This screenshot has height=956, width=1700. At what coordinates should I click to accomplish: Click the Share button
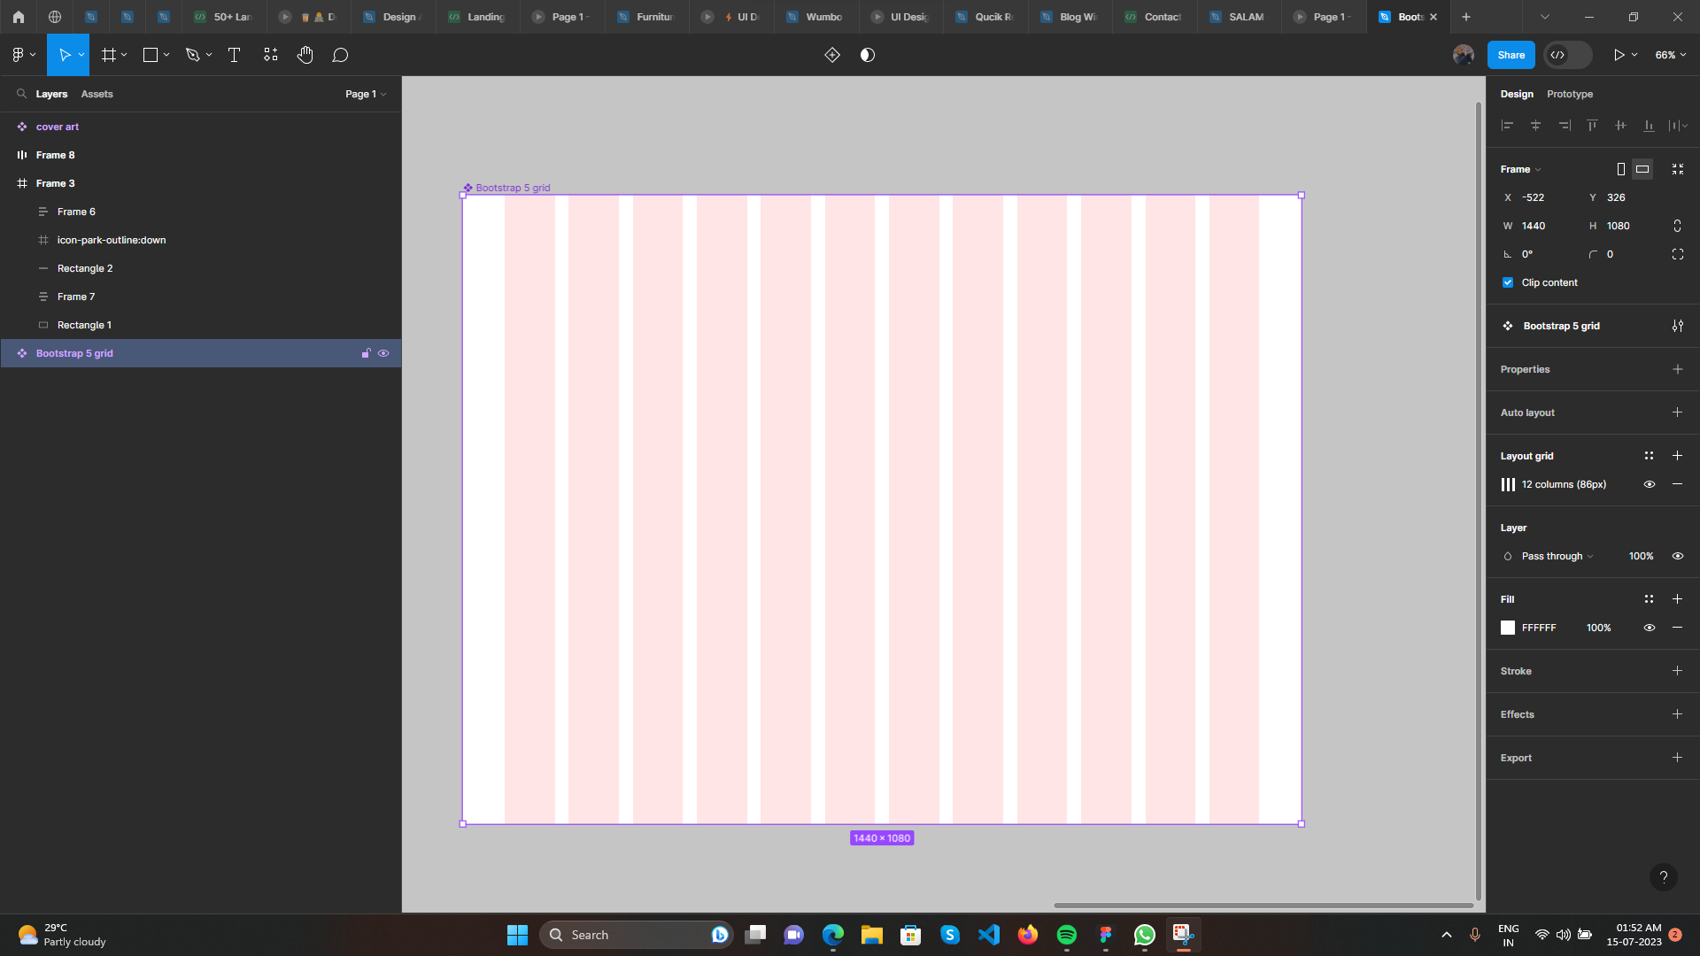click(1511, 55)
